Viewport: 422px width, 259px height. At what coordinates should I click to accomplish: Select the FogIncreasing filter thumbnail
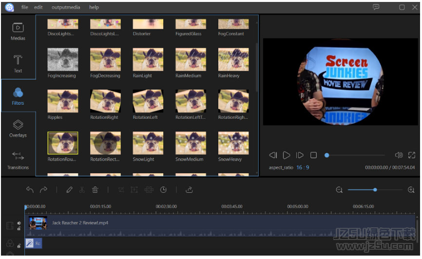click(63, 59)
